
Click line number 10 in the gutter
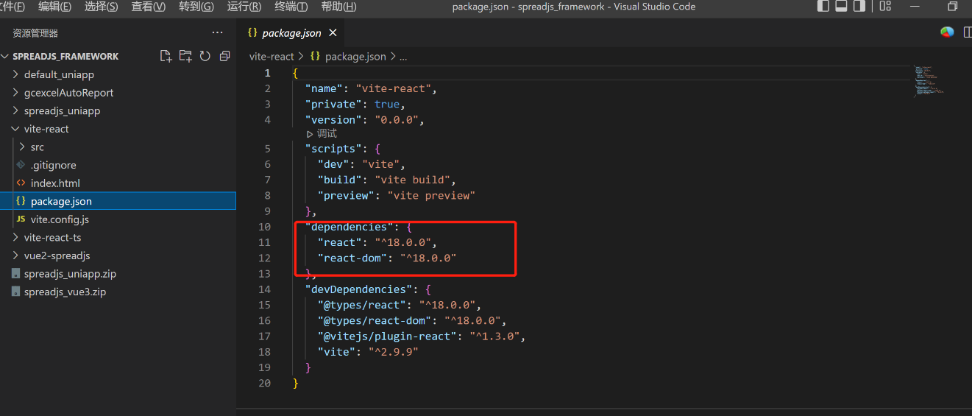[264, 227]
